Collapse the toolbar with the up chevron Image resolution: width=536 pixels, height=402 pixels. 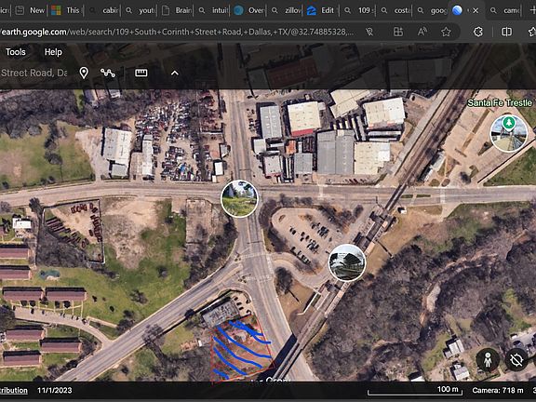coord(175,73)
